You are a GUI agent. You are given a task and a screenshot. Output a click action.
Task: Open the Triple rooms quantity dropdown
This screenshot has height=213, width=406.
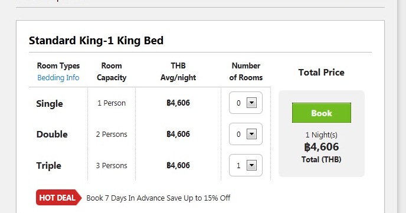click(245, 165)
